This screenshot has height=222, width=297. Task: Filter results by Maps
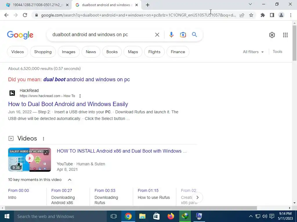(x=133, y=52)
